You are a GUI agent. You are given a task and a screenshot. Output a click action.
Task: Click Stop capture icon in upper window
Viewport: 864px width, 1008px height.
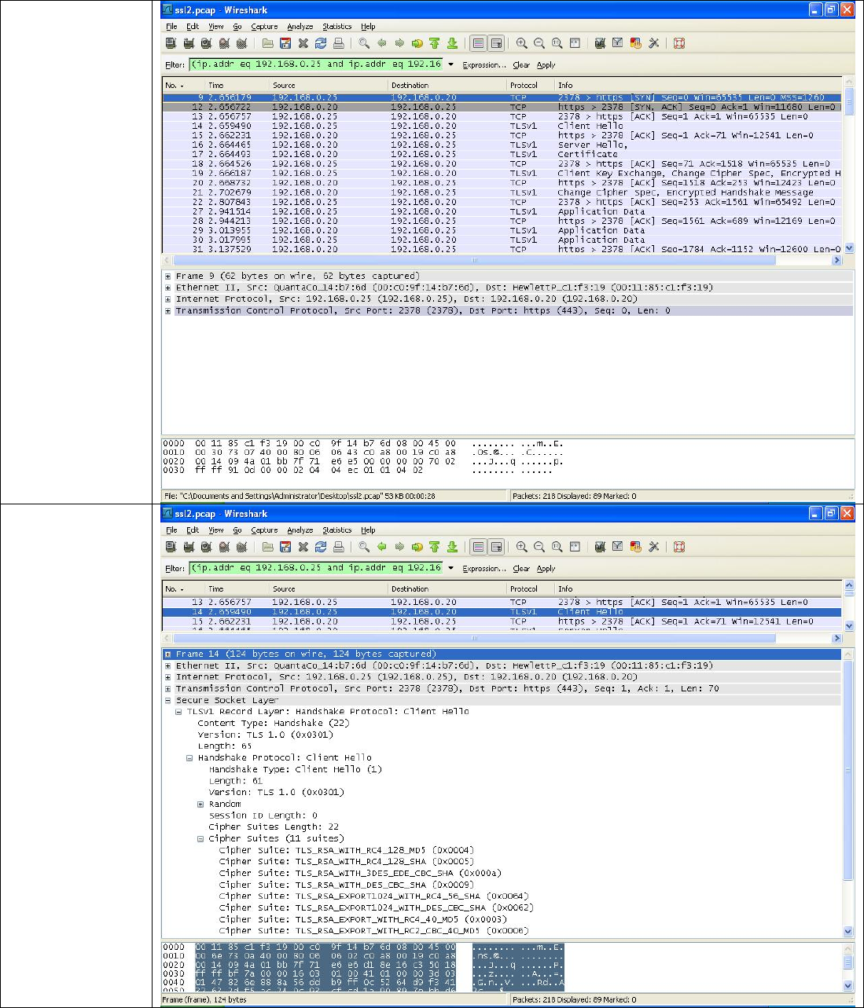click(224, 43)
